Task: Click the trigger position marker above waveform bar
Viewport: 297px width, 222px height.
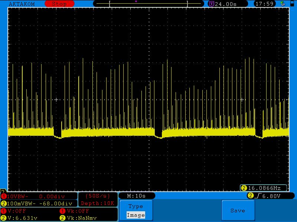Action: [136, 1]
